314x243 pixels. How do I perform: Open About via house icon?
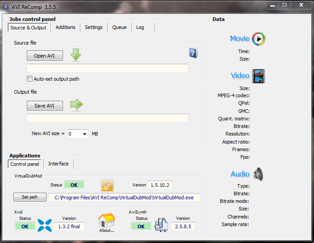click(x=107, y=220)
